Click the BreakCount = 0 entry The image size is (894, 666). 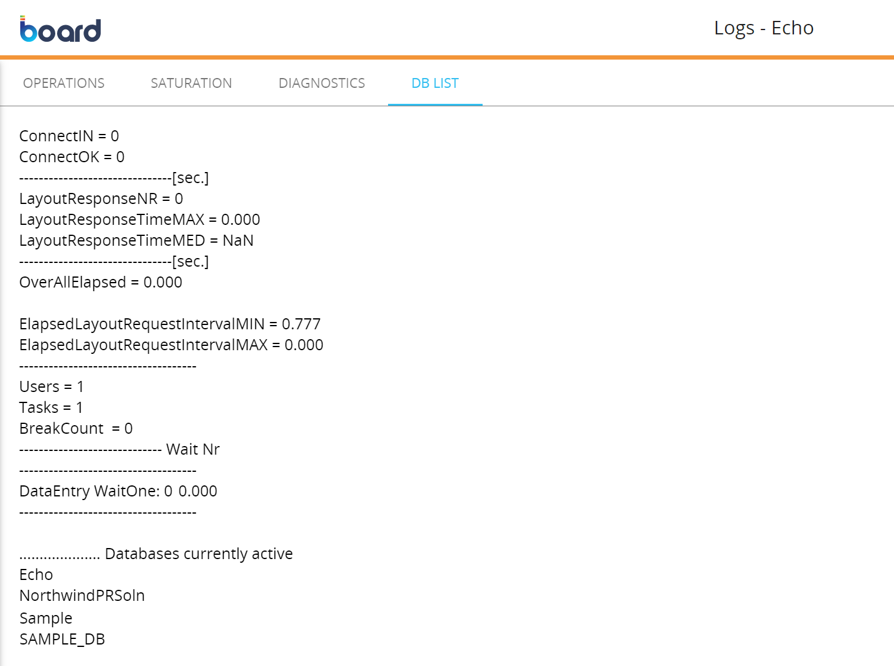click(x=76, y=428)
